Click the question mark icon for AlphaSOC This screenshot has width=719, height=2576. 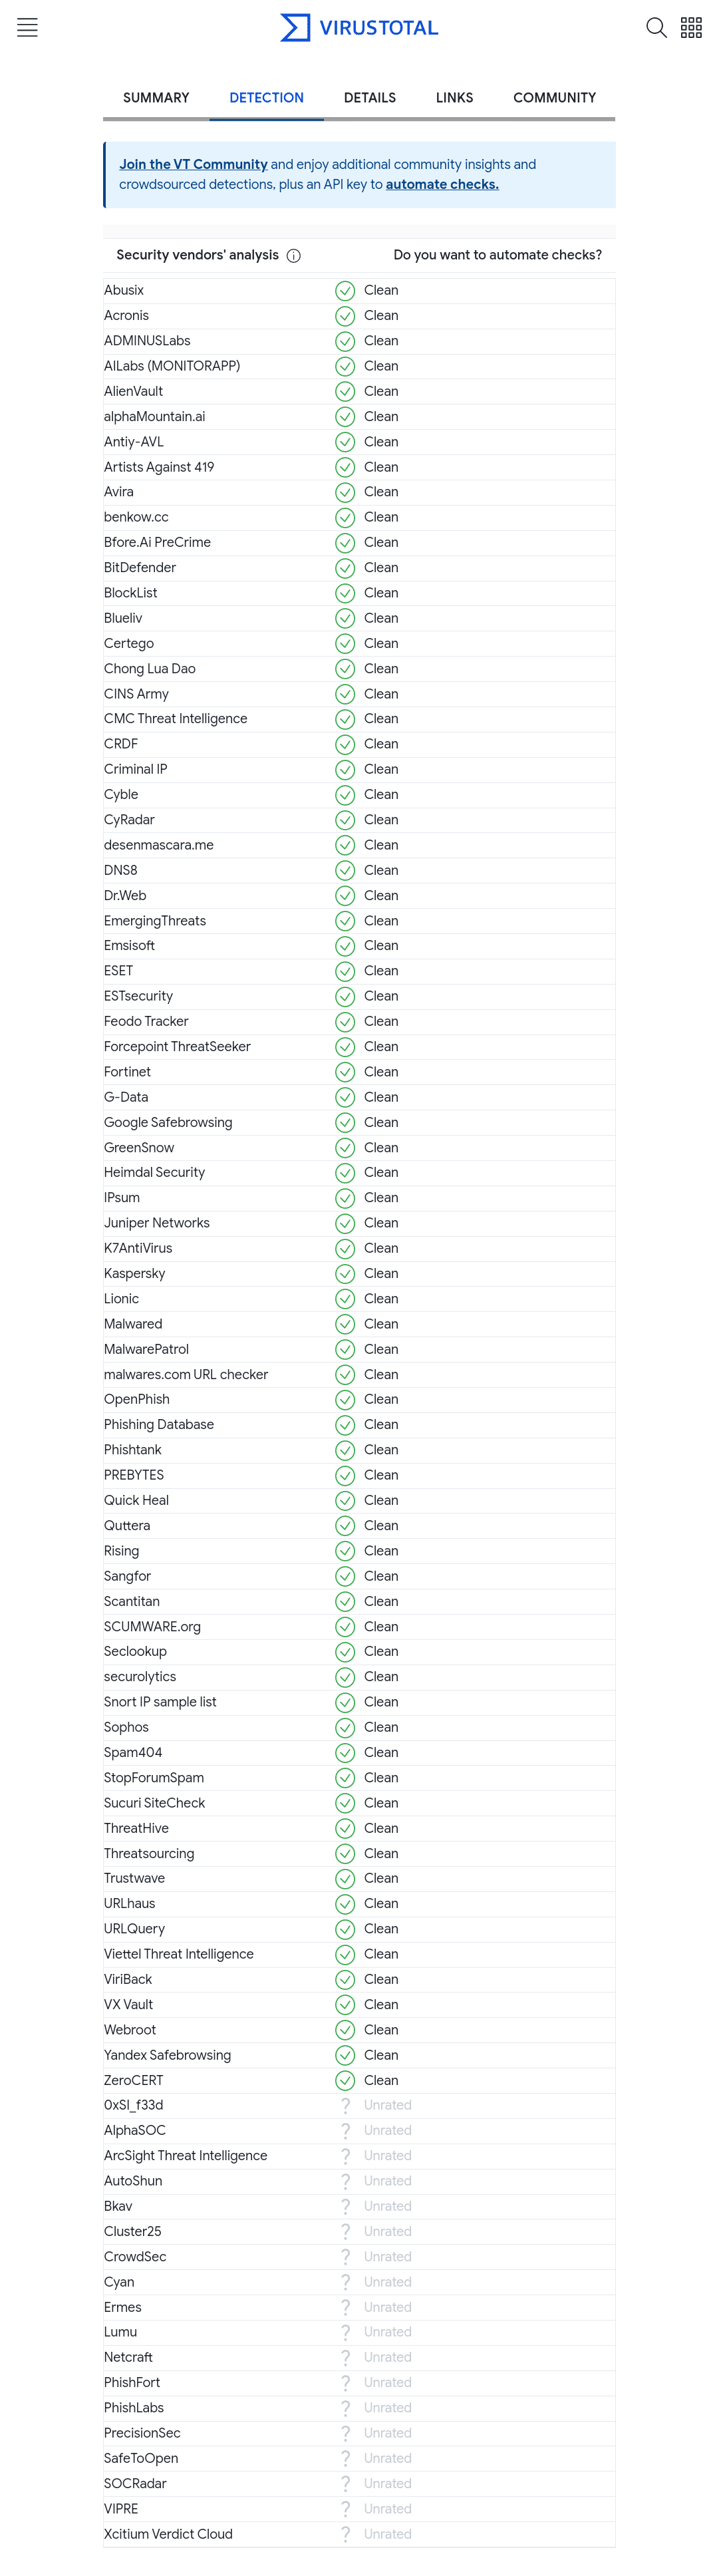[x=345, y=2131]
